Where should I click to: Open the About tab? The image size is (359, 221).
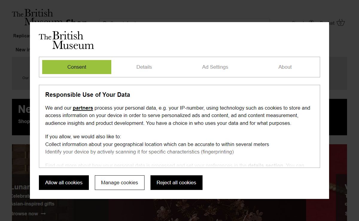[x=285, y=67]
